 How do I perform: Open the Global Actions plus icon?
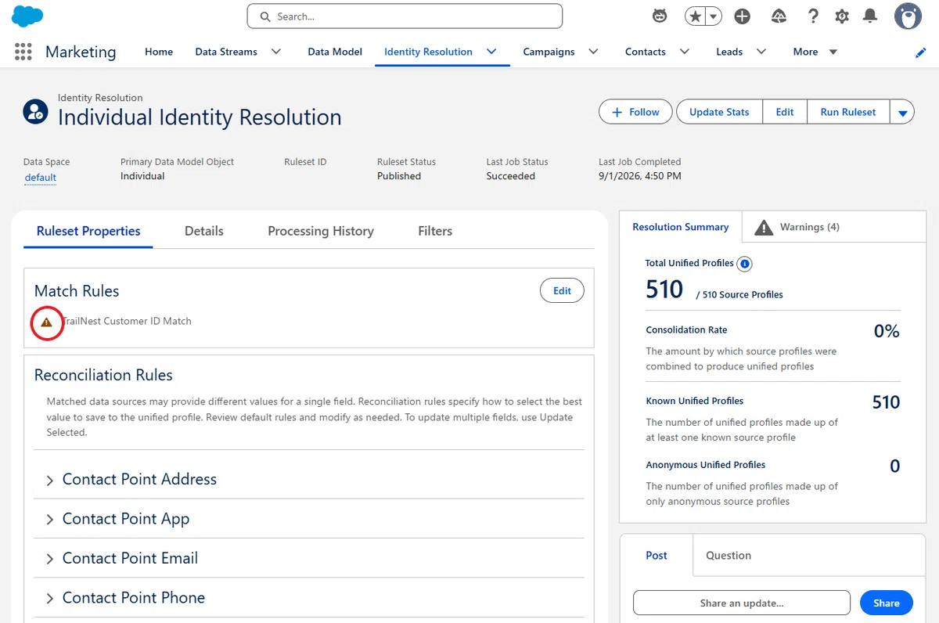[x=743, y=16]
